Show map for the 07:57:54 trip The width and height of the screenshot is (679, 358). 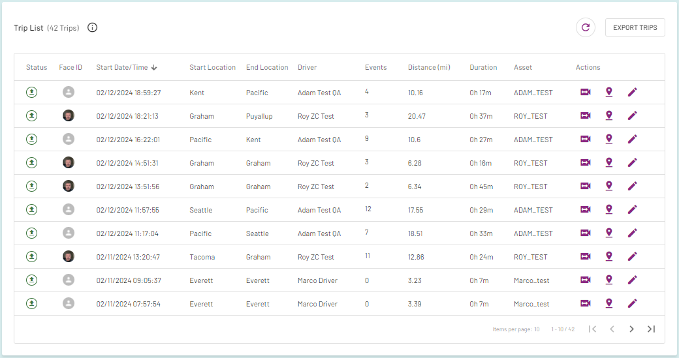[x=609, y=303]
